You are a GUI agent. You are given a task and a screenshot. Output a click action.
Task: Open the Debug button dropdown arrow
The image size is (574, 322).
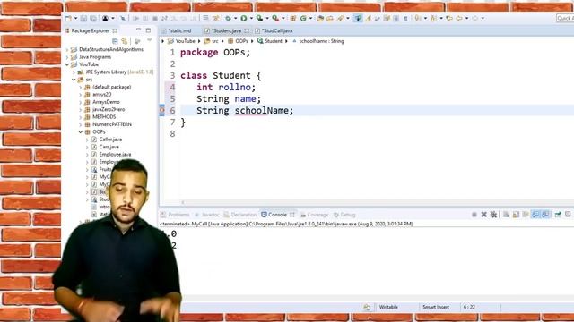point(235,18)
